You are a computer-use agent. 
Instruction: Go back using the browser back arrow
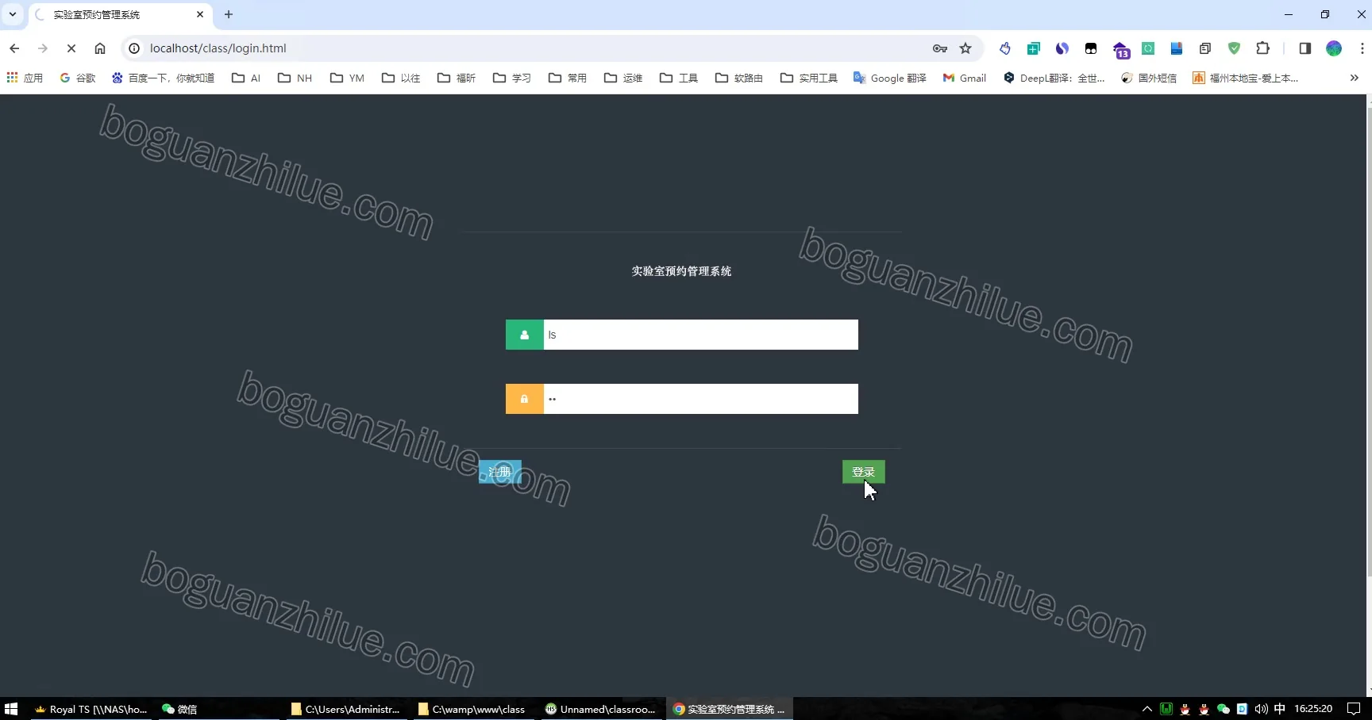(x=14, y=48)
